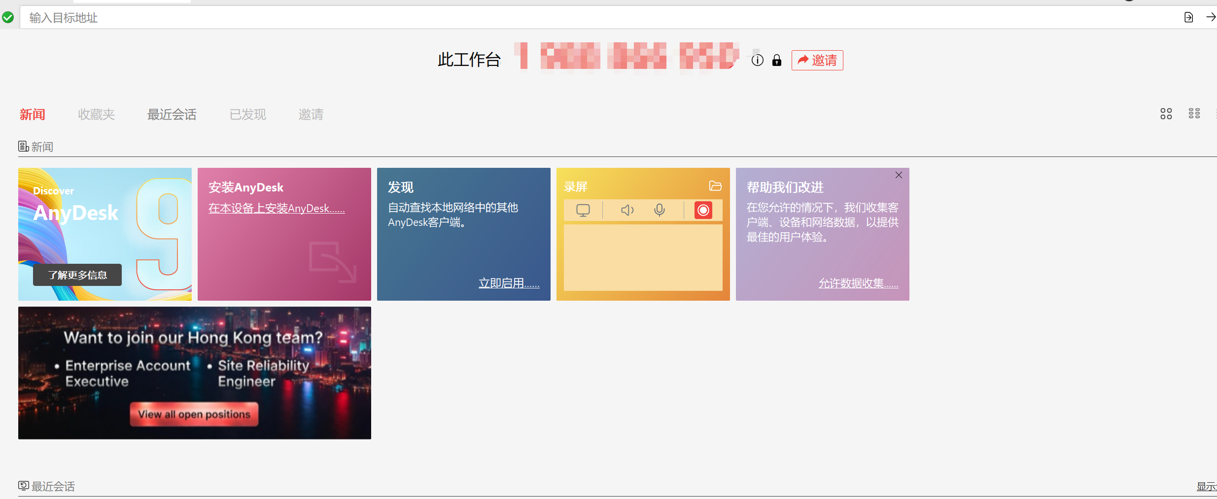Click the green connection status icon

[x=8, y=18]
